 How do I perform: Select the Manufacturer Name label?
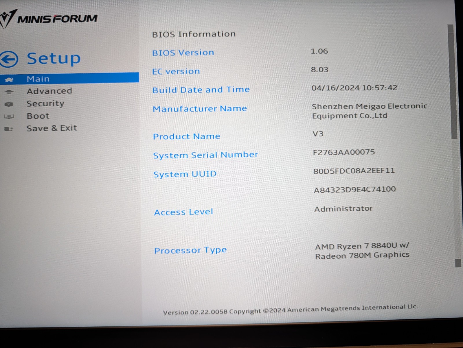point(200,109)
